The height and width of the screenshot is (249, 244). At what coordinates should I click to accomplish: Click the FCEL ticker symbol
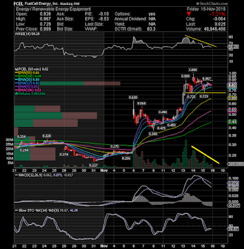pos(18,4)
